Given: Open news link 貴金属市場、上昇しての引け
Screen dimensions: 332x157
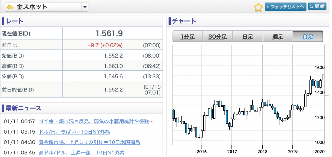Looking at the screenshot, I should [x=89, y=142].
